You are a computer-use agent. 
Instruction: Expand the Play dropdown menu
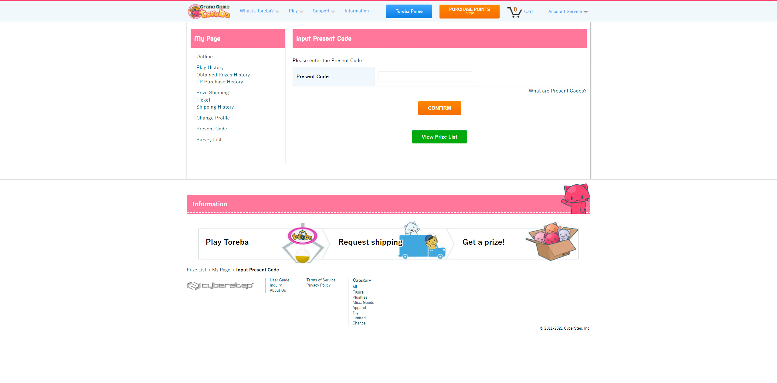click(296, 11)
